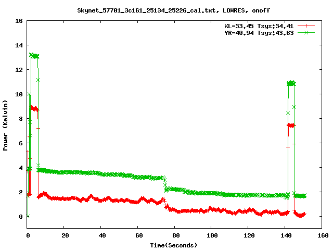Click the x-axis tick label 100
This screenshot has height=250, width=333.
coord(212,235)
